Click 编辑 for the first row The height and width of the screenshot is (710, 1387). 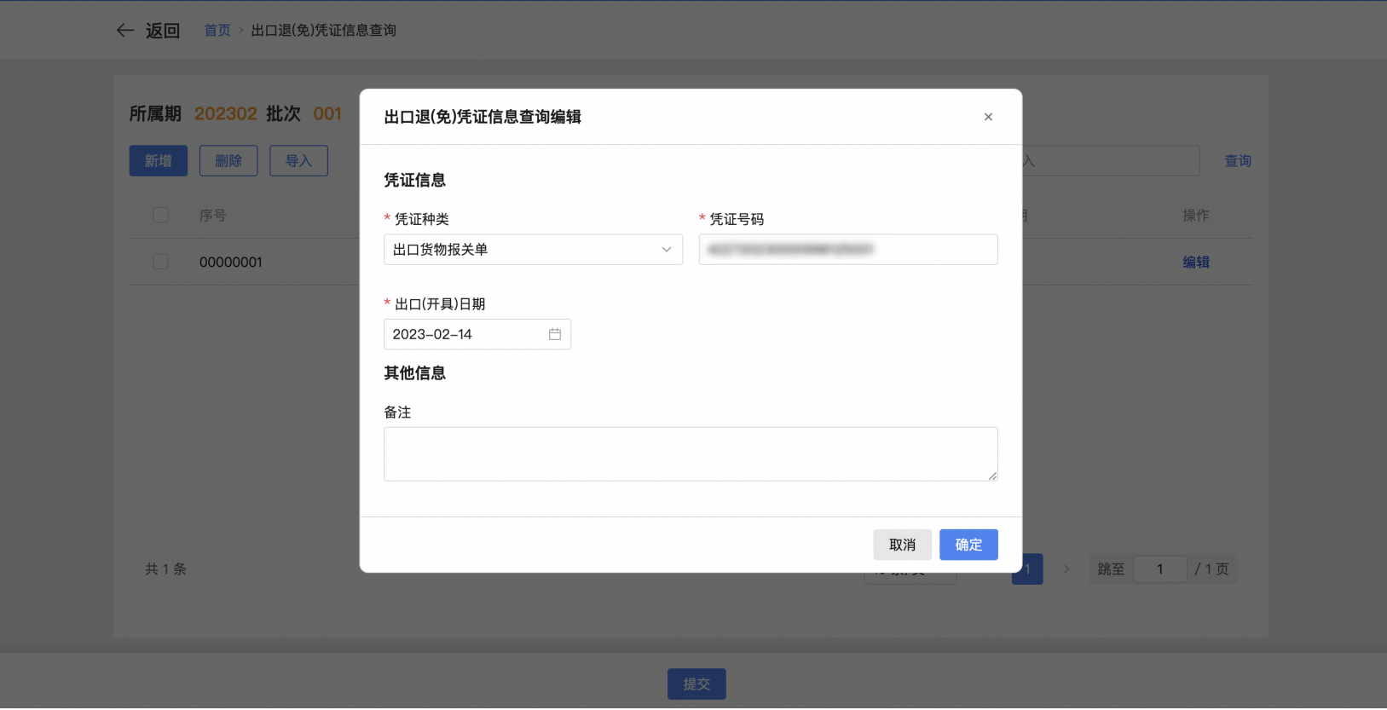pos(1195,262)
